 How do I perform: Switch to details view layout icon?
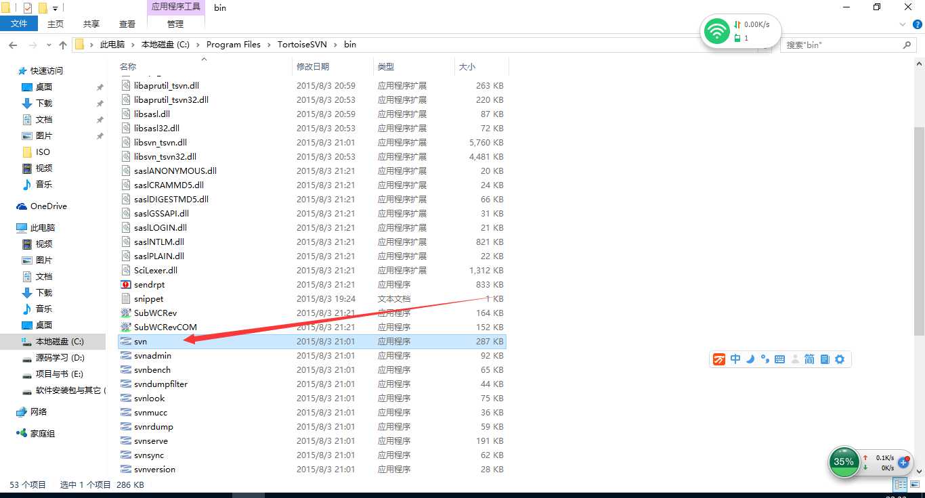coord(900,484)
